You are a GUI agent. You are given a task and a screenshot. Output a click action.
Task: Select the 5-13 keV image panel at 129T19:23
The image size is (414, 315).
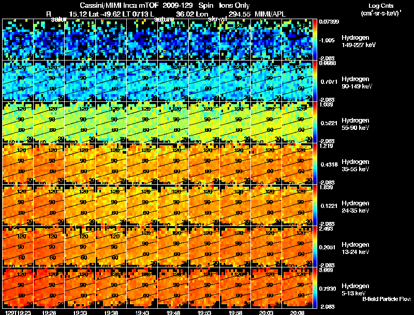pos(18,288)
